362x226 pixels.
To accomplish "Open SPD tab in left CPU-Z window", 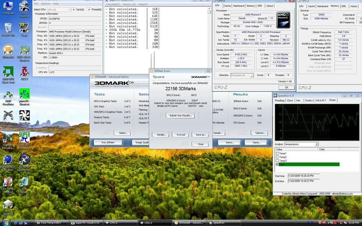I will pos(260,6).
